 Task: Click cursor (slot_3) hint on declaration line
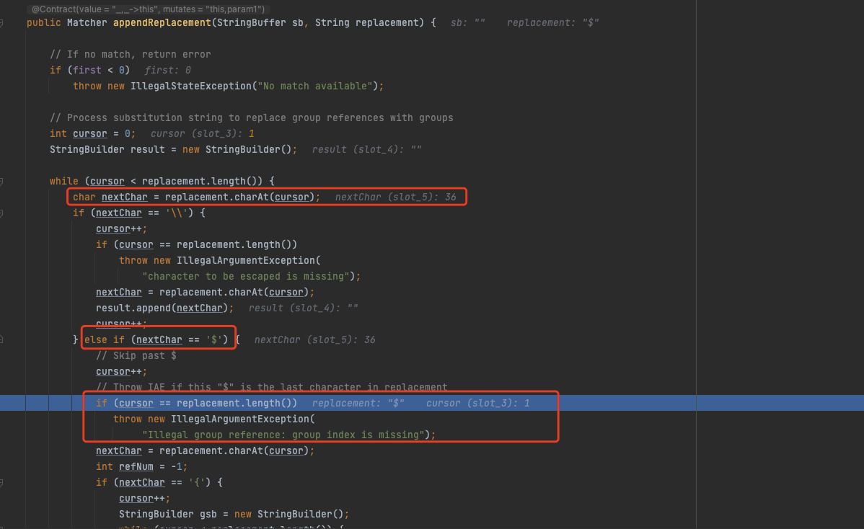tap(202, 133)
